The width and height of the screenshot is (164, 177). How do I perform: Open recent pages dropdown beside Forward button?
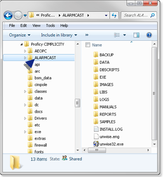click(x=25, y=16)
